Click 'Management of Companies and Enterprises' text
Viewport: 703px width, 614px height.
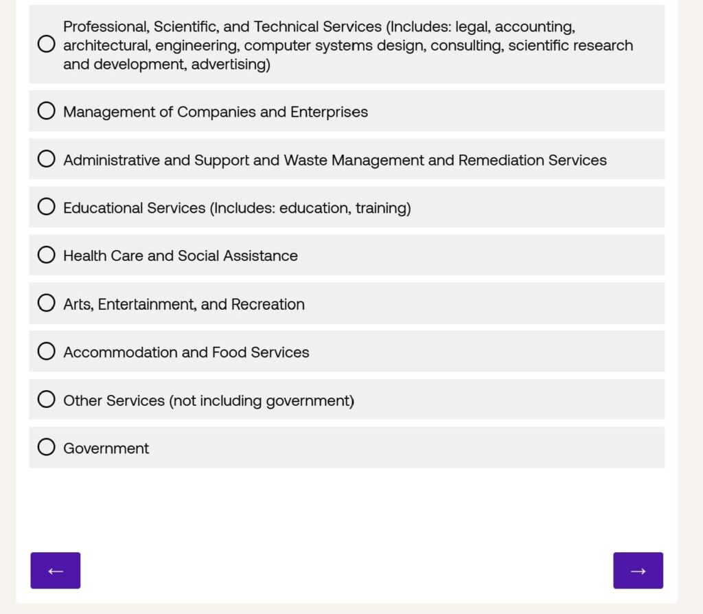click(216, 112)
